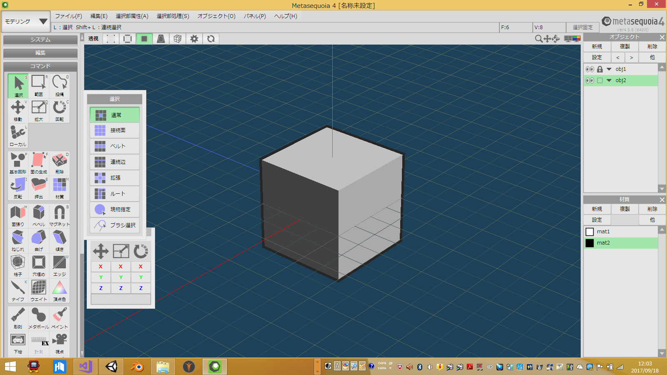This screenshot has width=667, height=375.
Task: Select the 曲げ bend tool
Action: tap(39, 241)
